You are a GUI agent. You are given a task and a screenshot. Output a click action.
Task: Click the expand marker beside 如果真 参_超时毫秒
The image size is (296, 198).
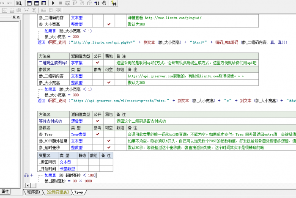tap(31, 175)
